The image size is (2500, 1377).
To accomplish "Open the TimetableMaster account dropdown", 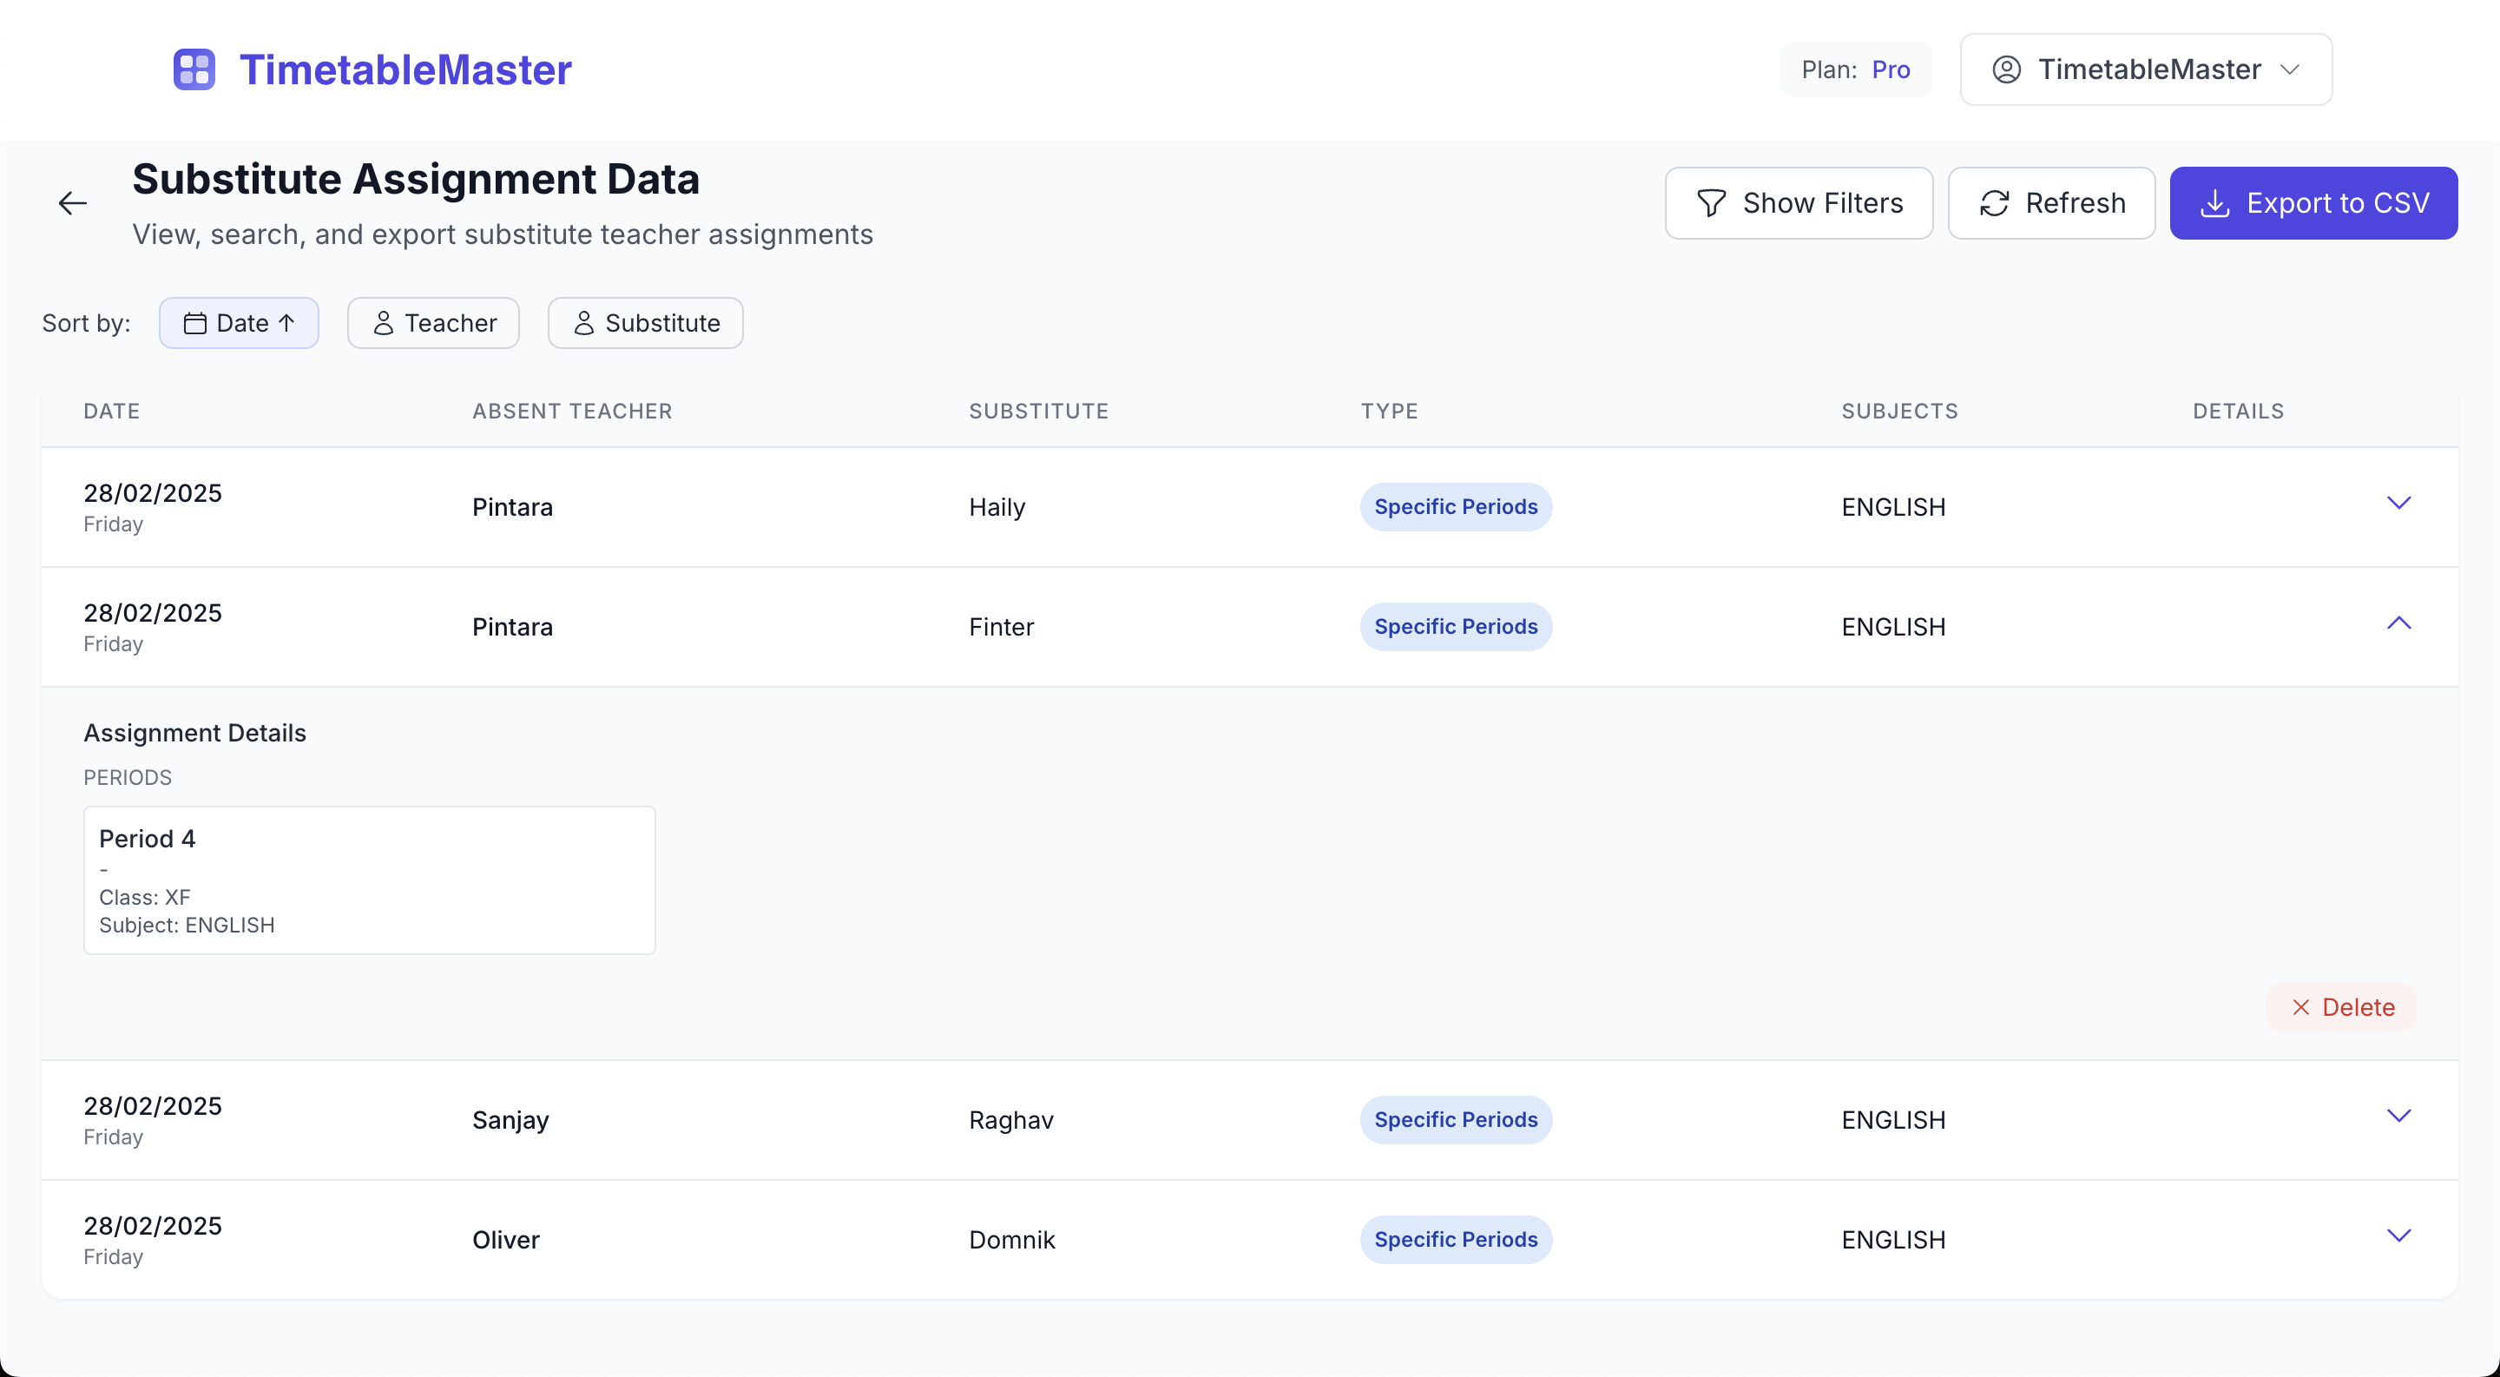I will [2146, 69].
